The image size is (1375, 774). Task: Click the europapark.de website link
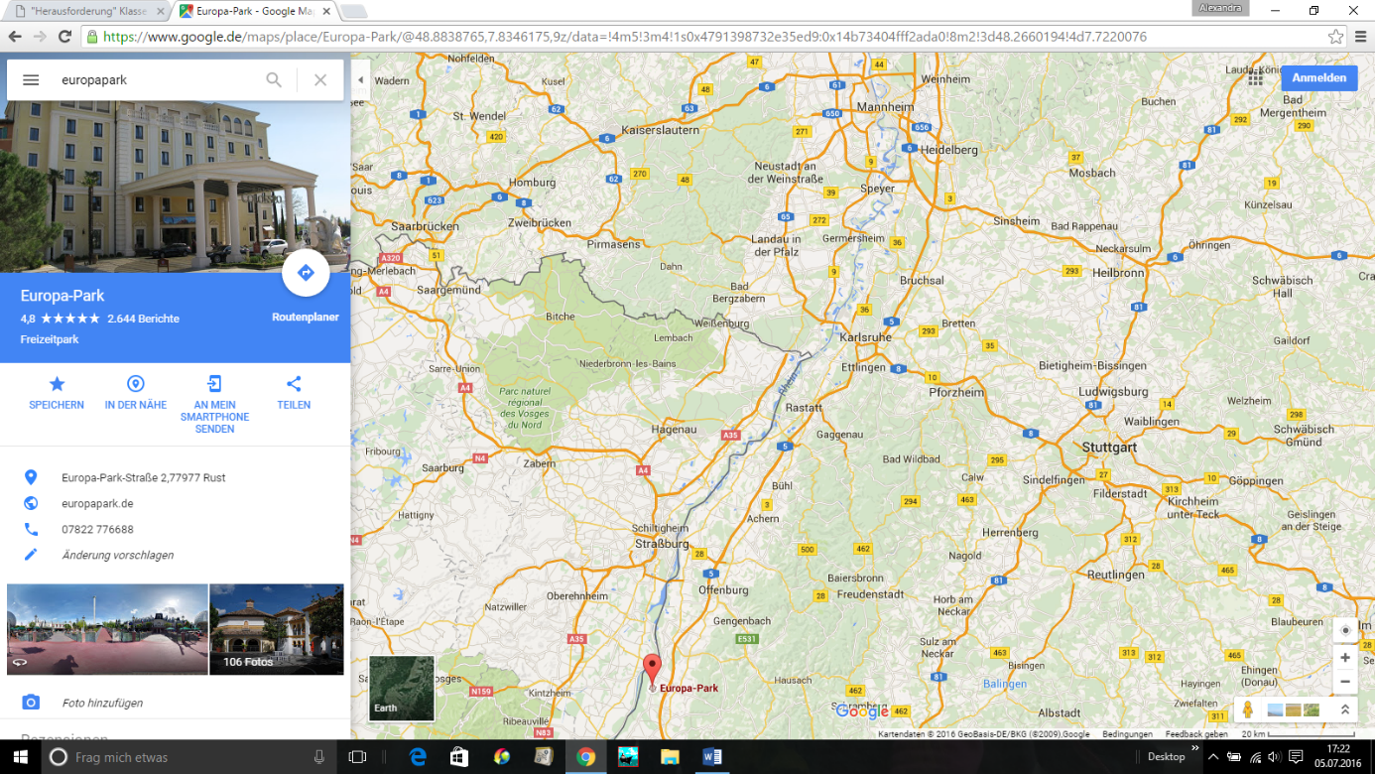(97, 503)
